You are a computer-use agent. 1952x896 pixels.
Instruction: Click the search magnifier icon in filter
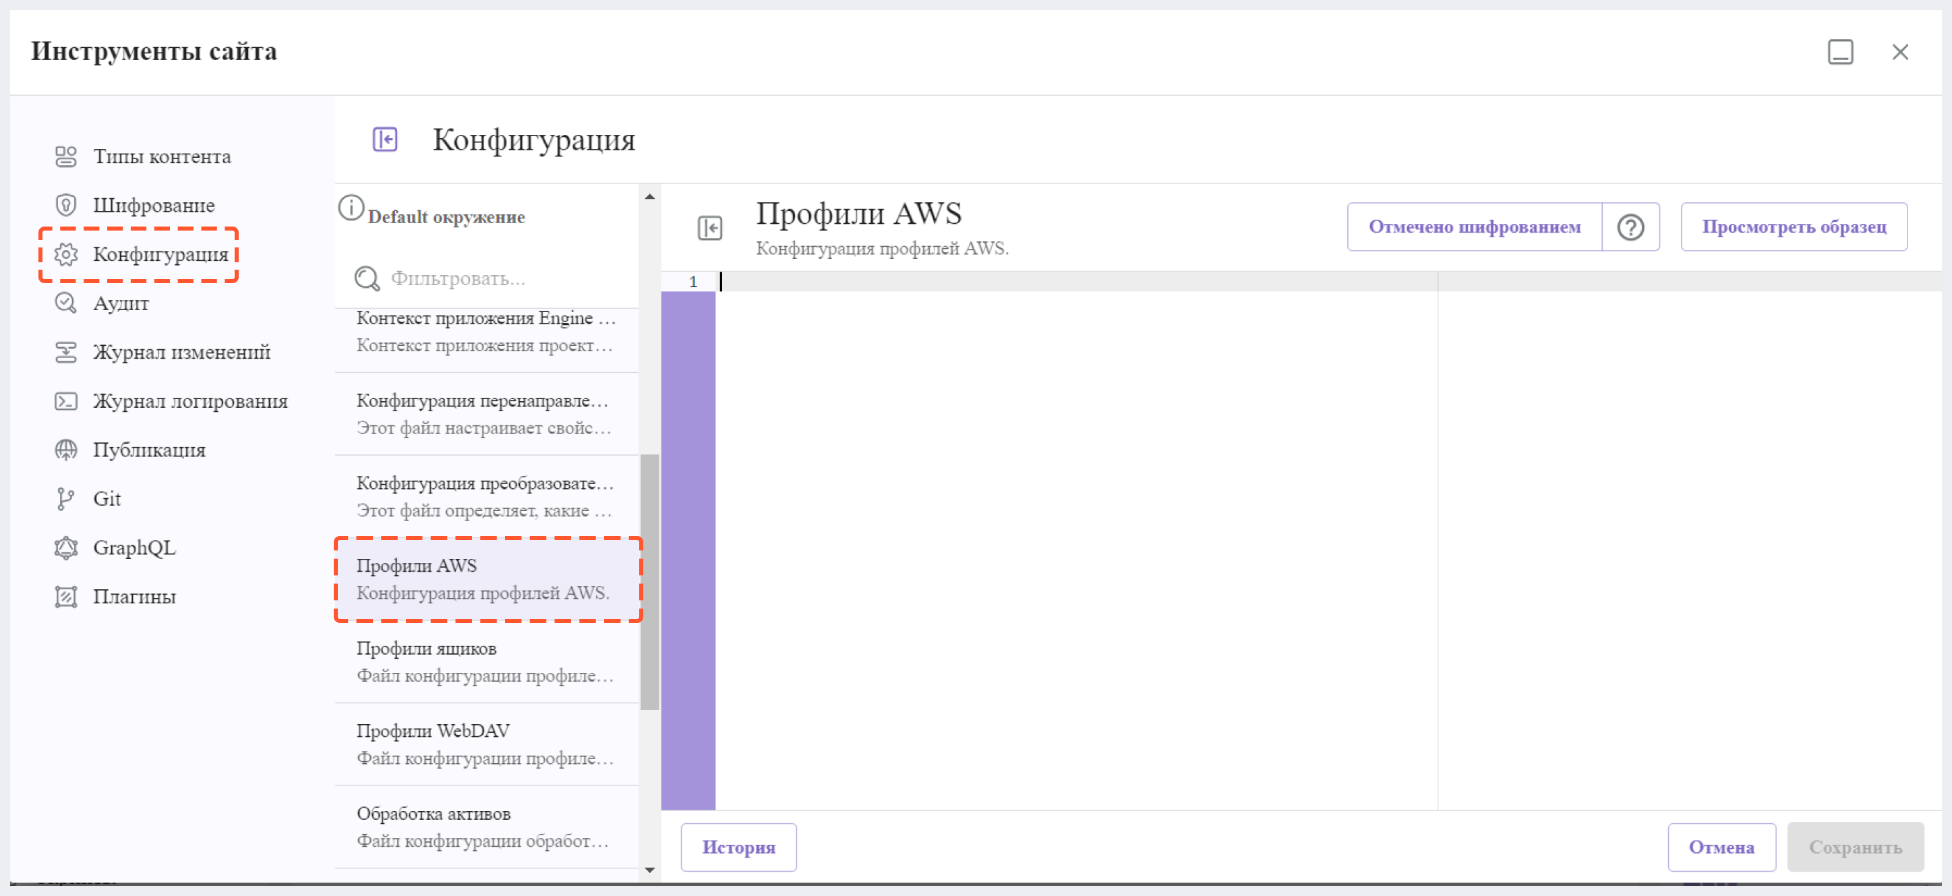367,278
